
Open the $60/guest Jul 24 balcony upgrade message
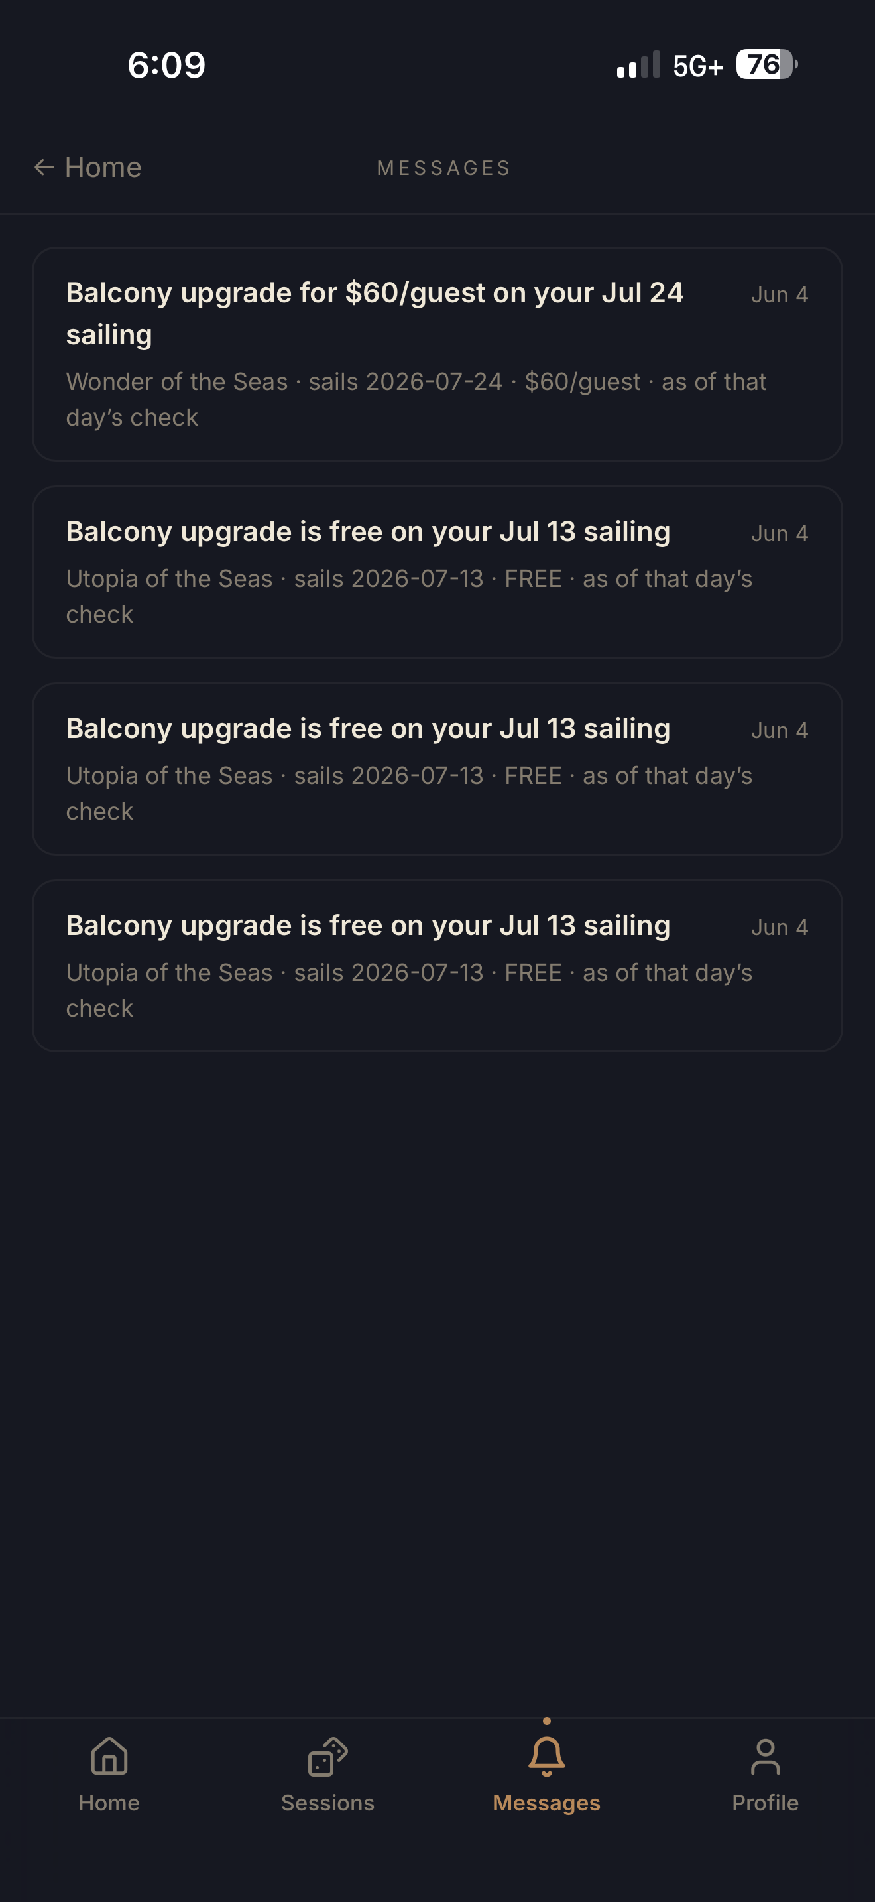tap(437, 353)
